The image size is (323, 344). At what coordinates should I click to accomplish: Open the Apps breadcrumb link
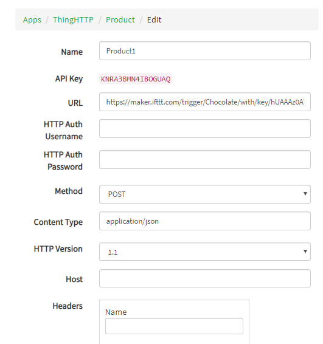(32, 19)
